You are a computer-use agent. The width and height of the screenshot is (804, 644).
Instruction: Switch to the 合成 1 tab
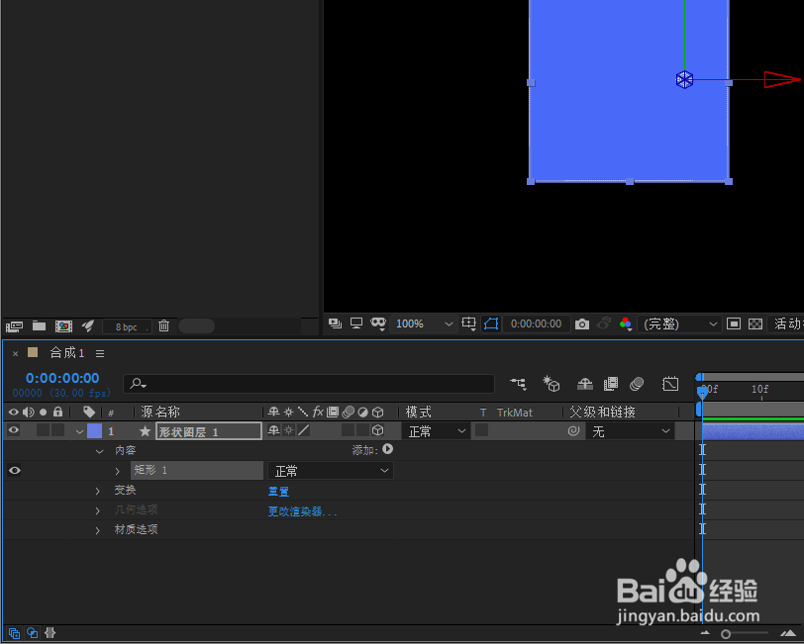pyautogui.click(x=66, y=351)
